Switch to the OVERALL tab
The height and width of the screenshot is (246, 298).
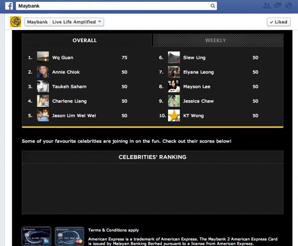point(87,40)
